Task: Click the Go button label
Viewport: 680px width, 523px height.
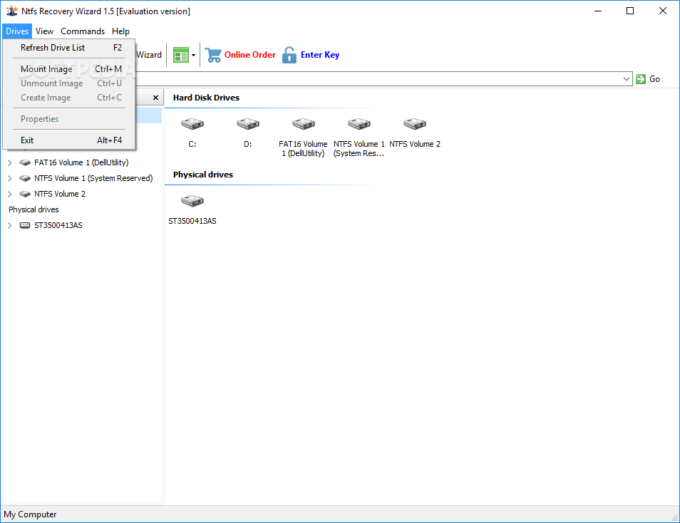Action: click(654, 79)
